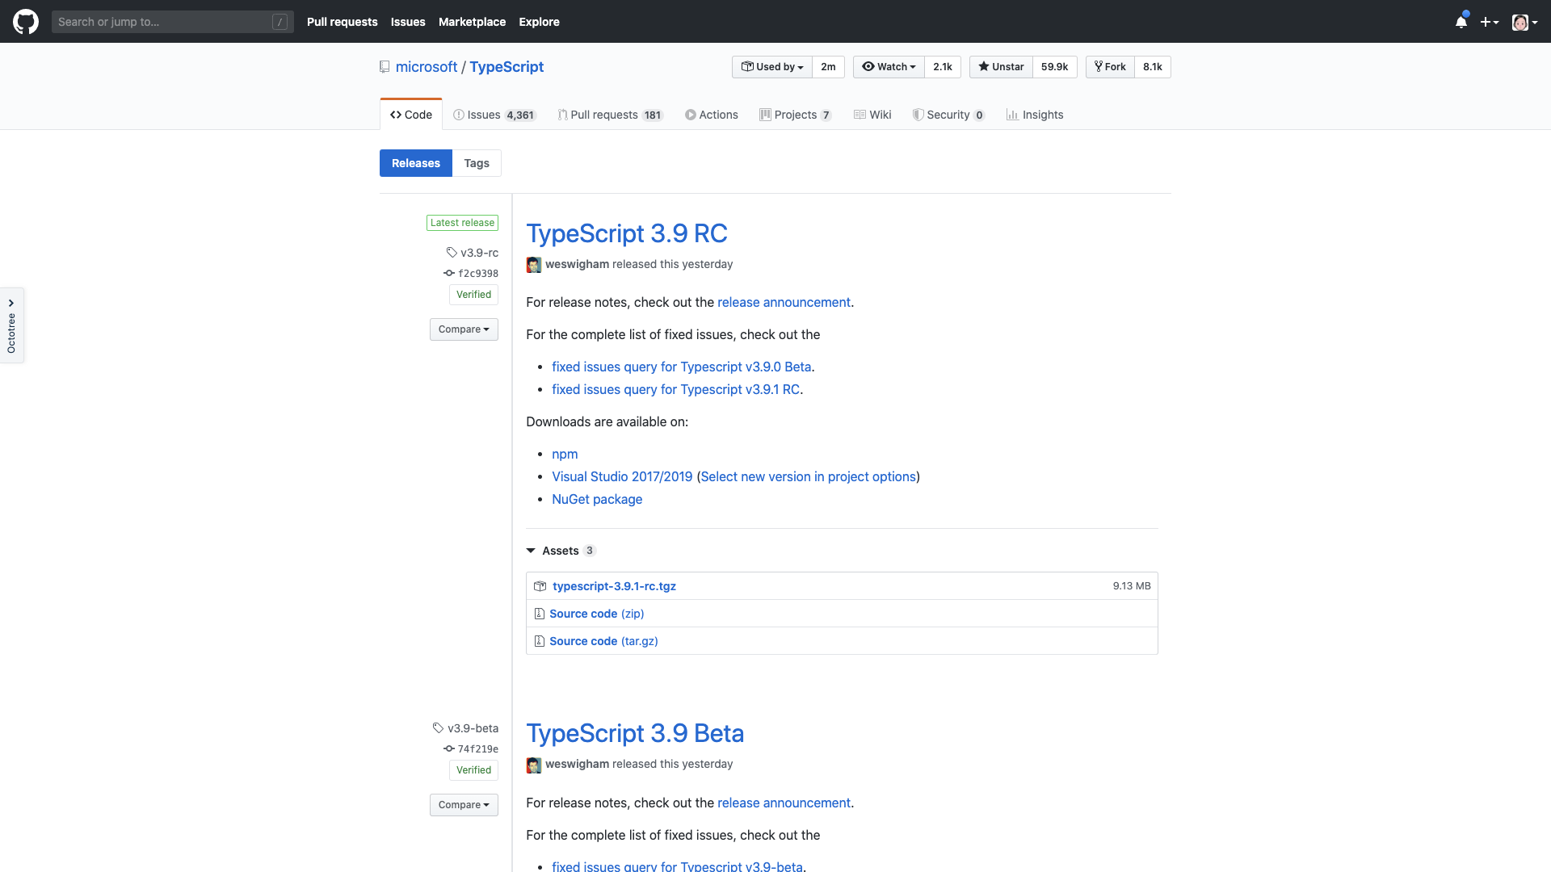
Task: Toggle the Releases view button
Action: (x=416, y=163)
